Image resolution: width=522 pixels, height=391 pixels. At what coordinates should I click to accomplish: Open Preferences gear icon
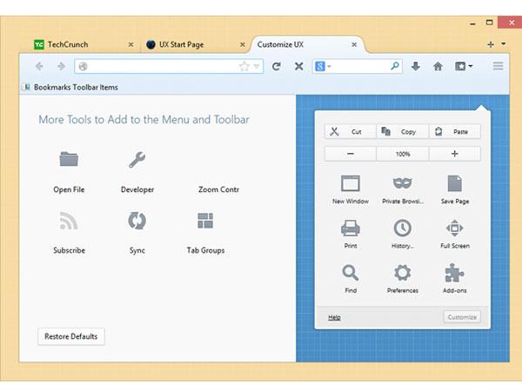coord(402,273)
